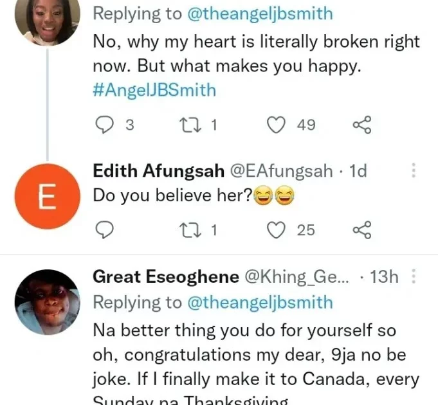Image resolution: width=438 pixels, height=405 pixels.
Task: Like the tweet with 49 likes
Action: [x=277, y=125]
